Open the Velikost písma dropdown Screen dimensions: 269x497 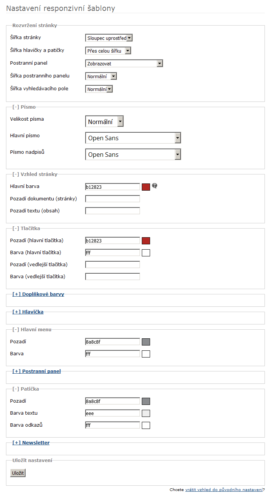click(x=104, y=121)
